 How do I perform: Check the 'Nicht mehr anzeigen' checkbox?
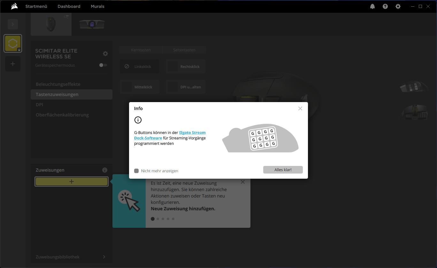tap(136, 171)
